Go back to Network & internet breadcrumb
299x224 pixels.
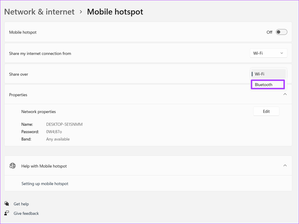pos(39,12)
